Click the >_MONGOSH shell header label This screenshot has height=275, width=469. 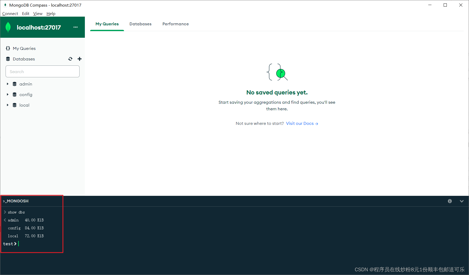16,201
